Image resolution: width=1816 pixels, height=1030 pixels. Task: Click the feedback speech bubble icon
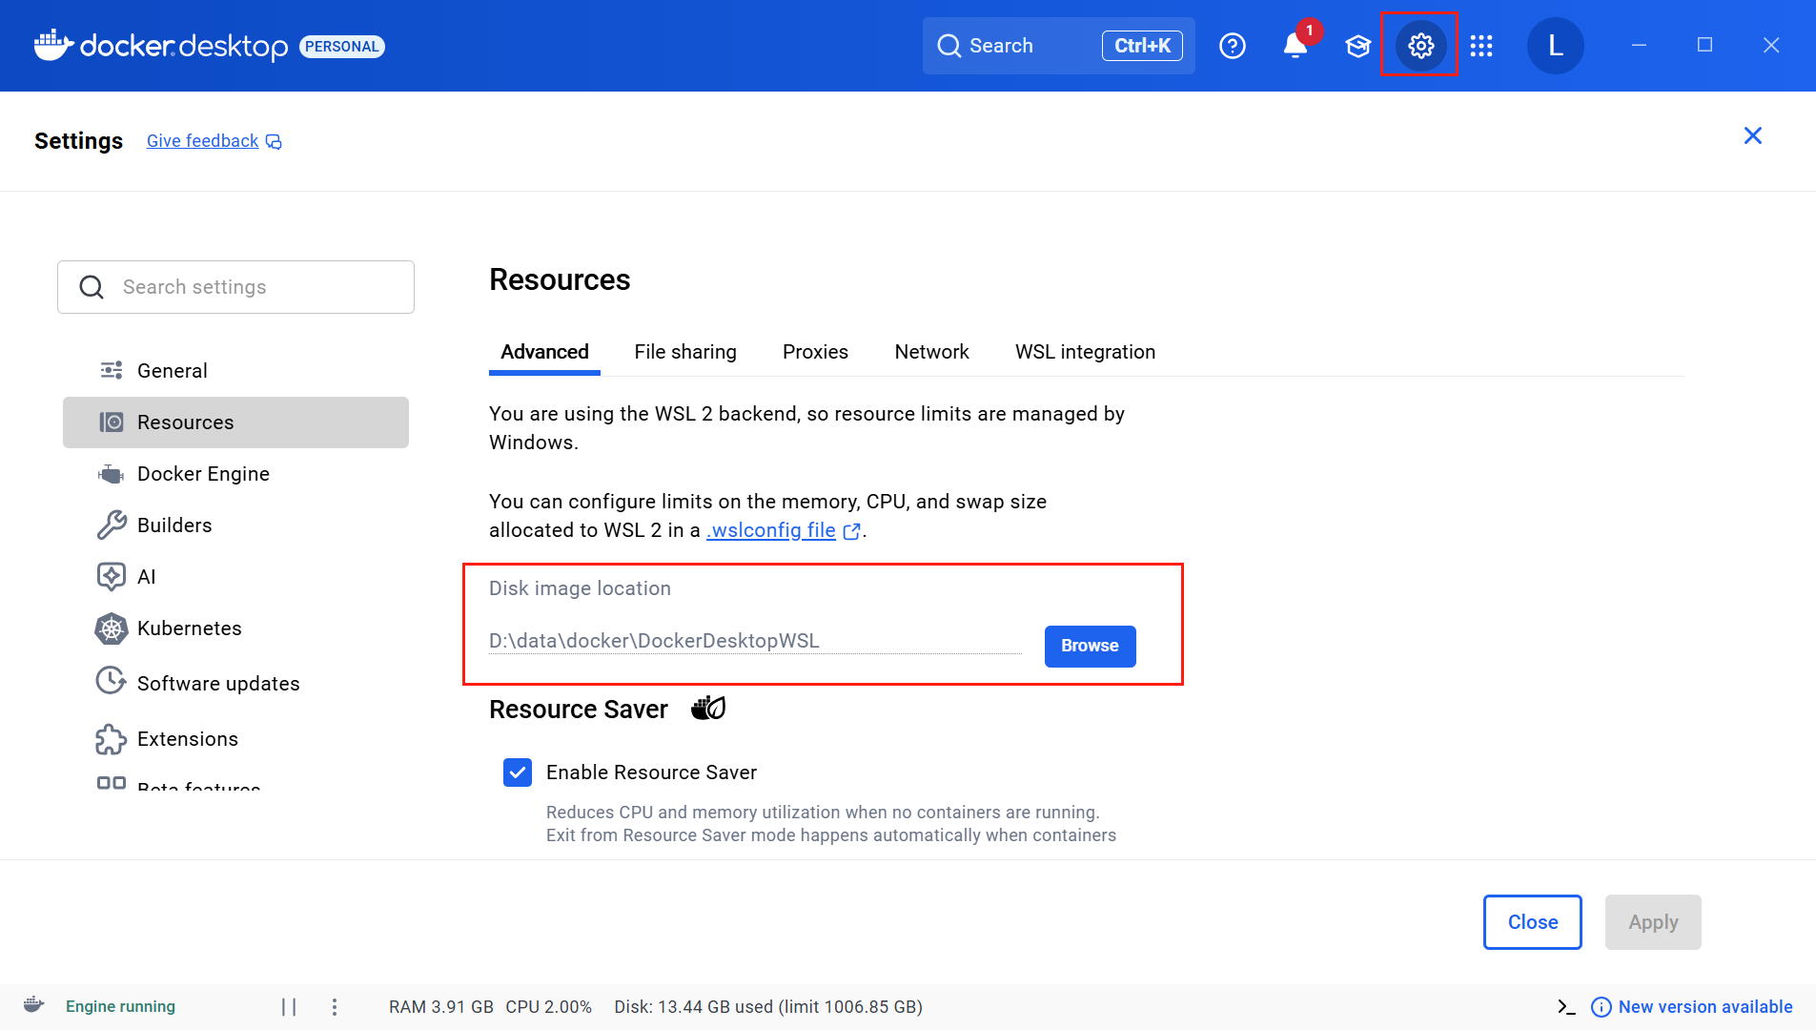(274, 142)
